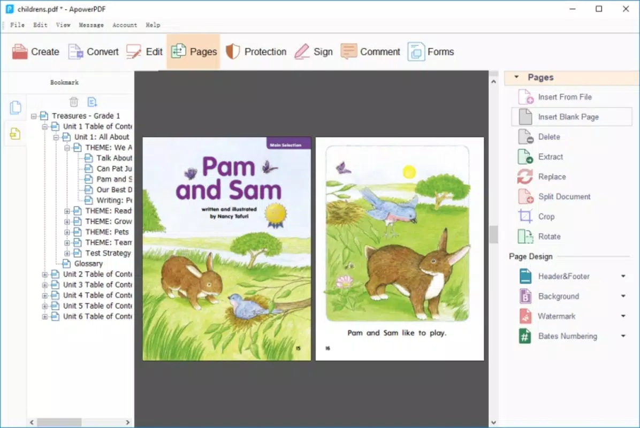
Task: Click the Pam and Sam cover page
Action: coord(226,249)
